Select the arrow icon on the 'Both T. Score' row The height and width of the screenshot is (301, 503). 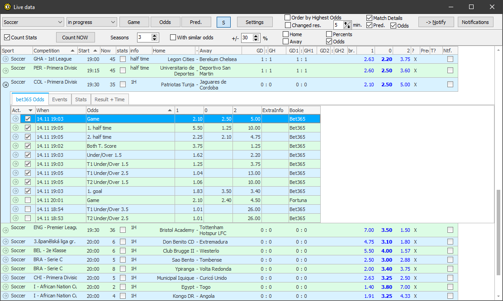click(x=15, y=146)
